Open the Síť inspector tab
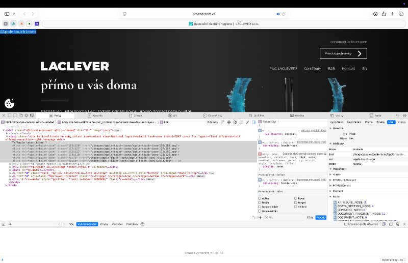The height and width of the screenshot is (263, 408). pos(174,115)
